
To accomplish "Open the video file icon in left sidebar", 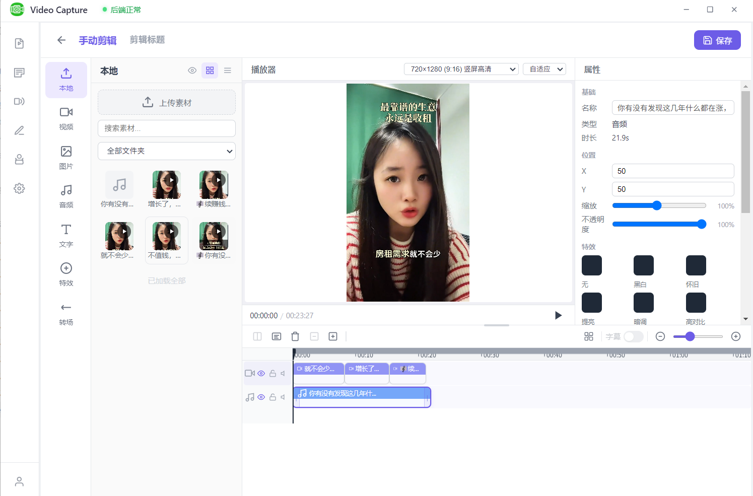I will pyautogui.click(x=19, y=43).
